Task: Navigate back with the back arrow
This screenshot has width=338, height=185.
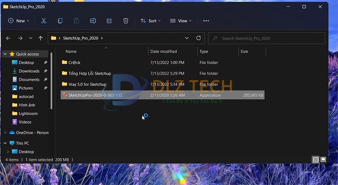Action: click(8, 38)
